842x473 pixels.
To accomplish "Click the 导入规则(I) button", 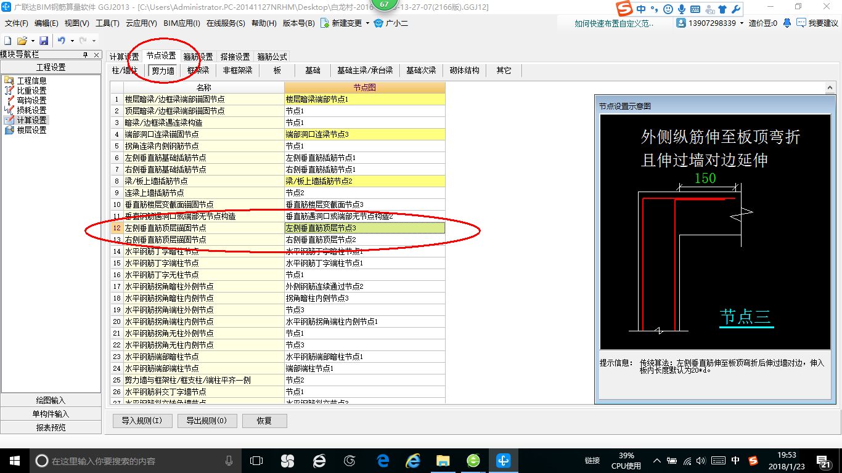I will 142,421.
